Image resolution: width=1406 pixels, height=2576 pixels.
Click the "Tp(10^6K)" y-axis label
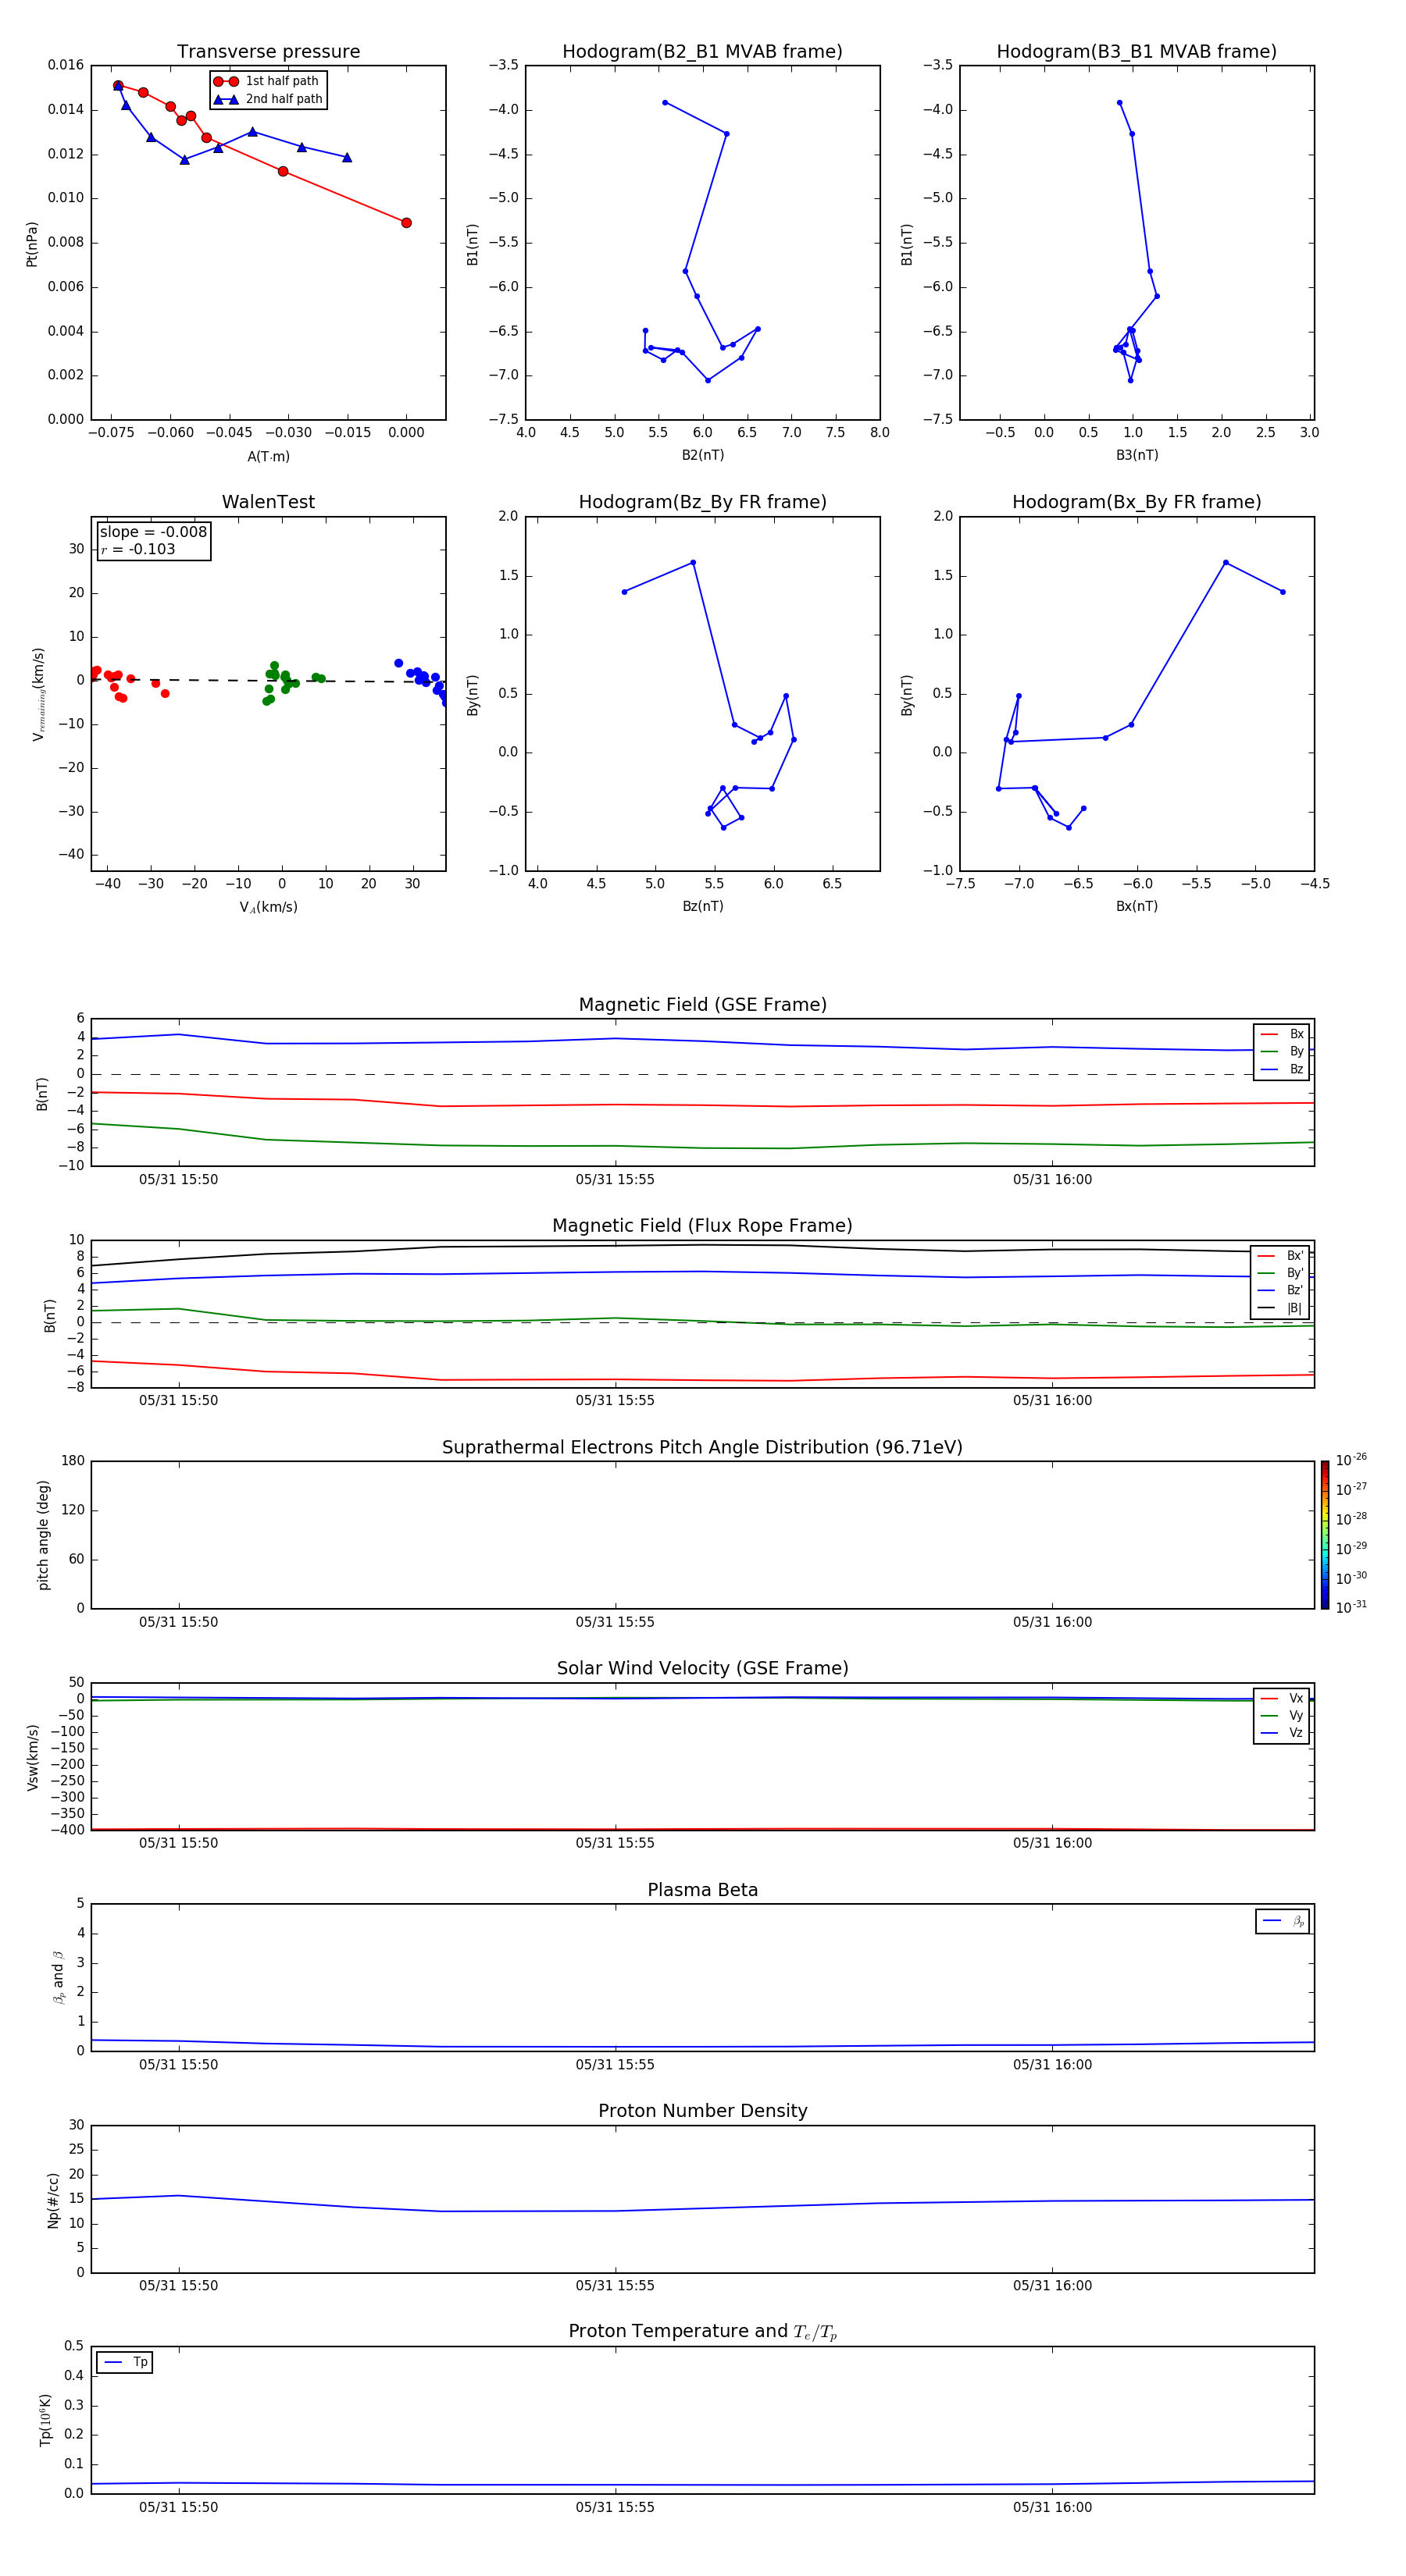click(x=45, y=2420)
